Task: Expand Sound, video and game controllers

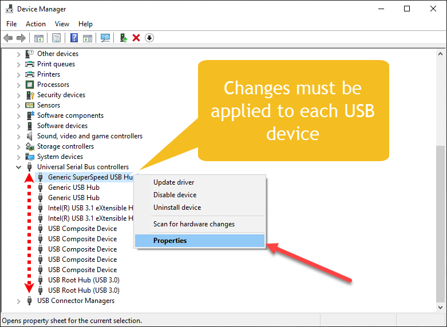Action: 18,137
